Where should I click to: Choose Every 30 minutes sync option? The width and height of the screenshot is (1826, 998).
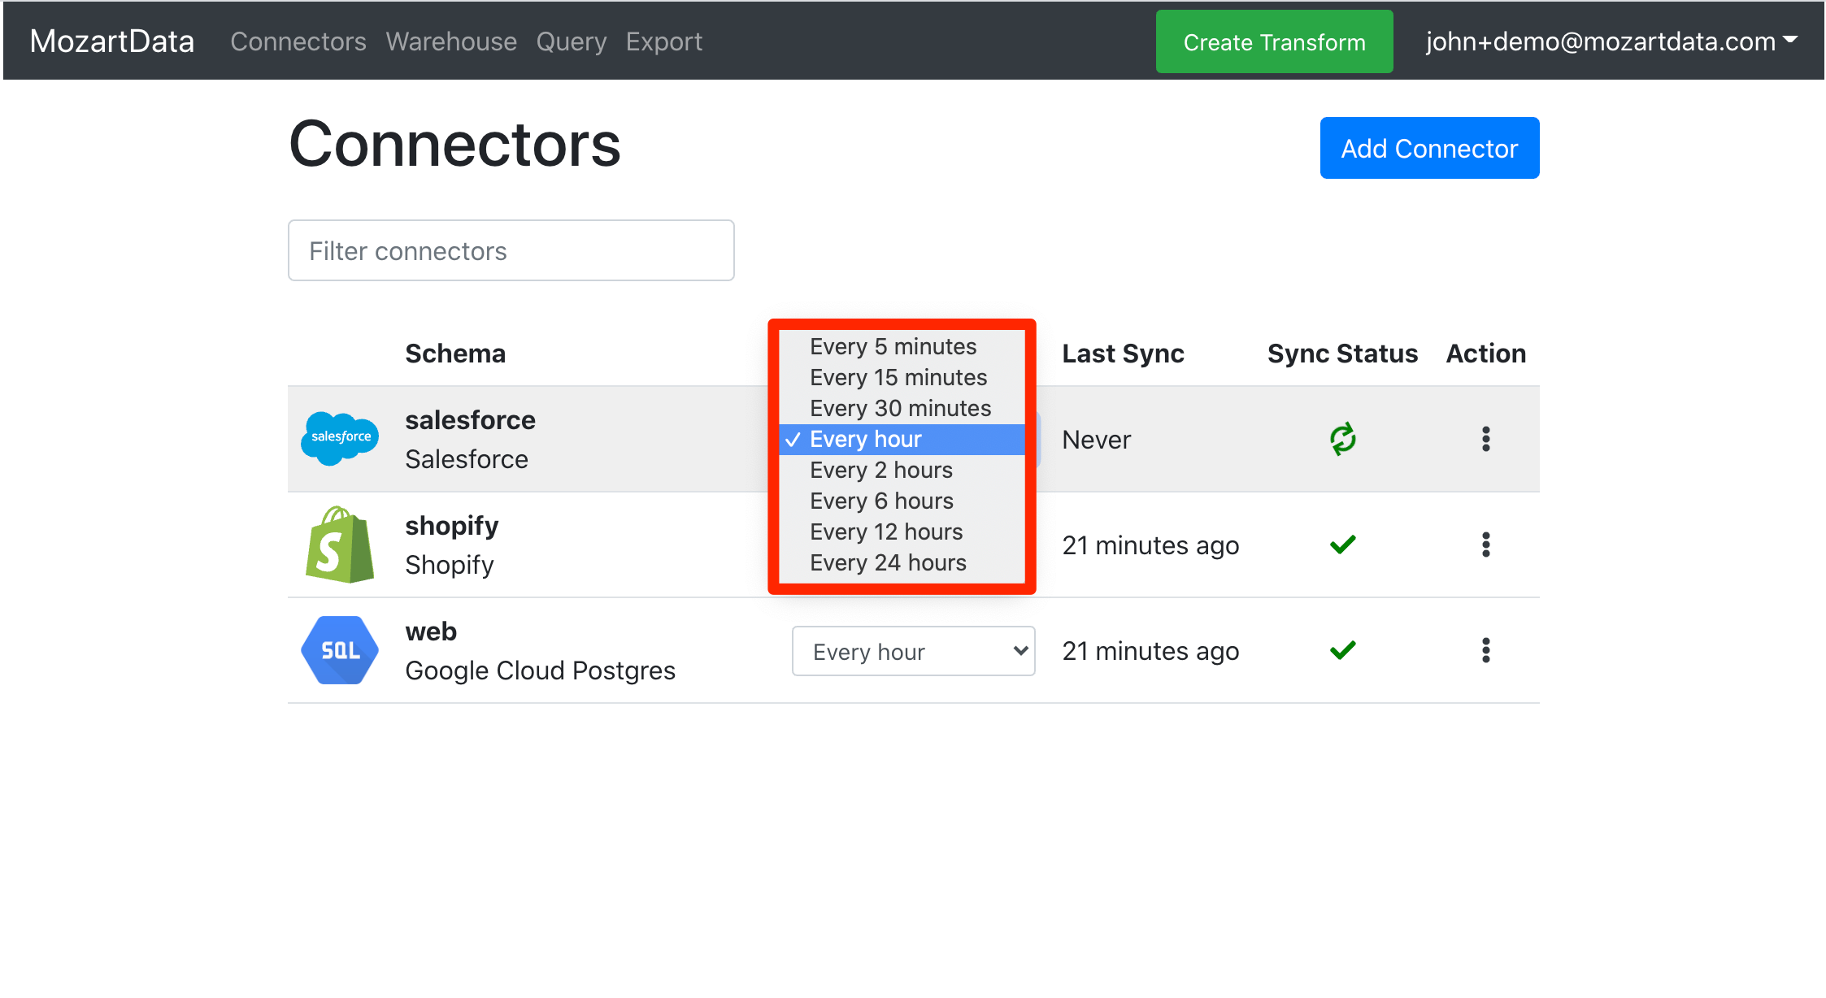(902, 408)
